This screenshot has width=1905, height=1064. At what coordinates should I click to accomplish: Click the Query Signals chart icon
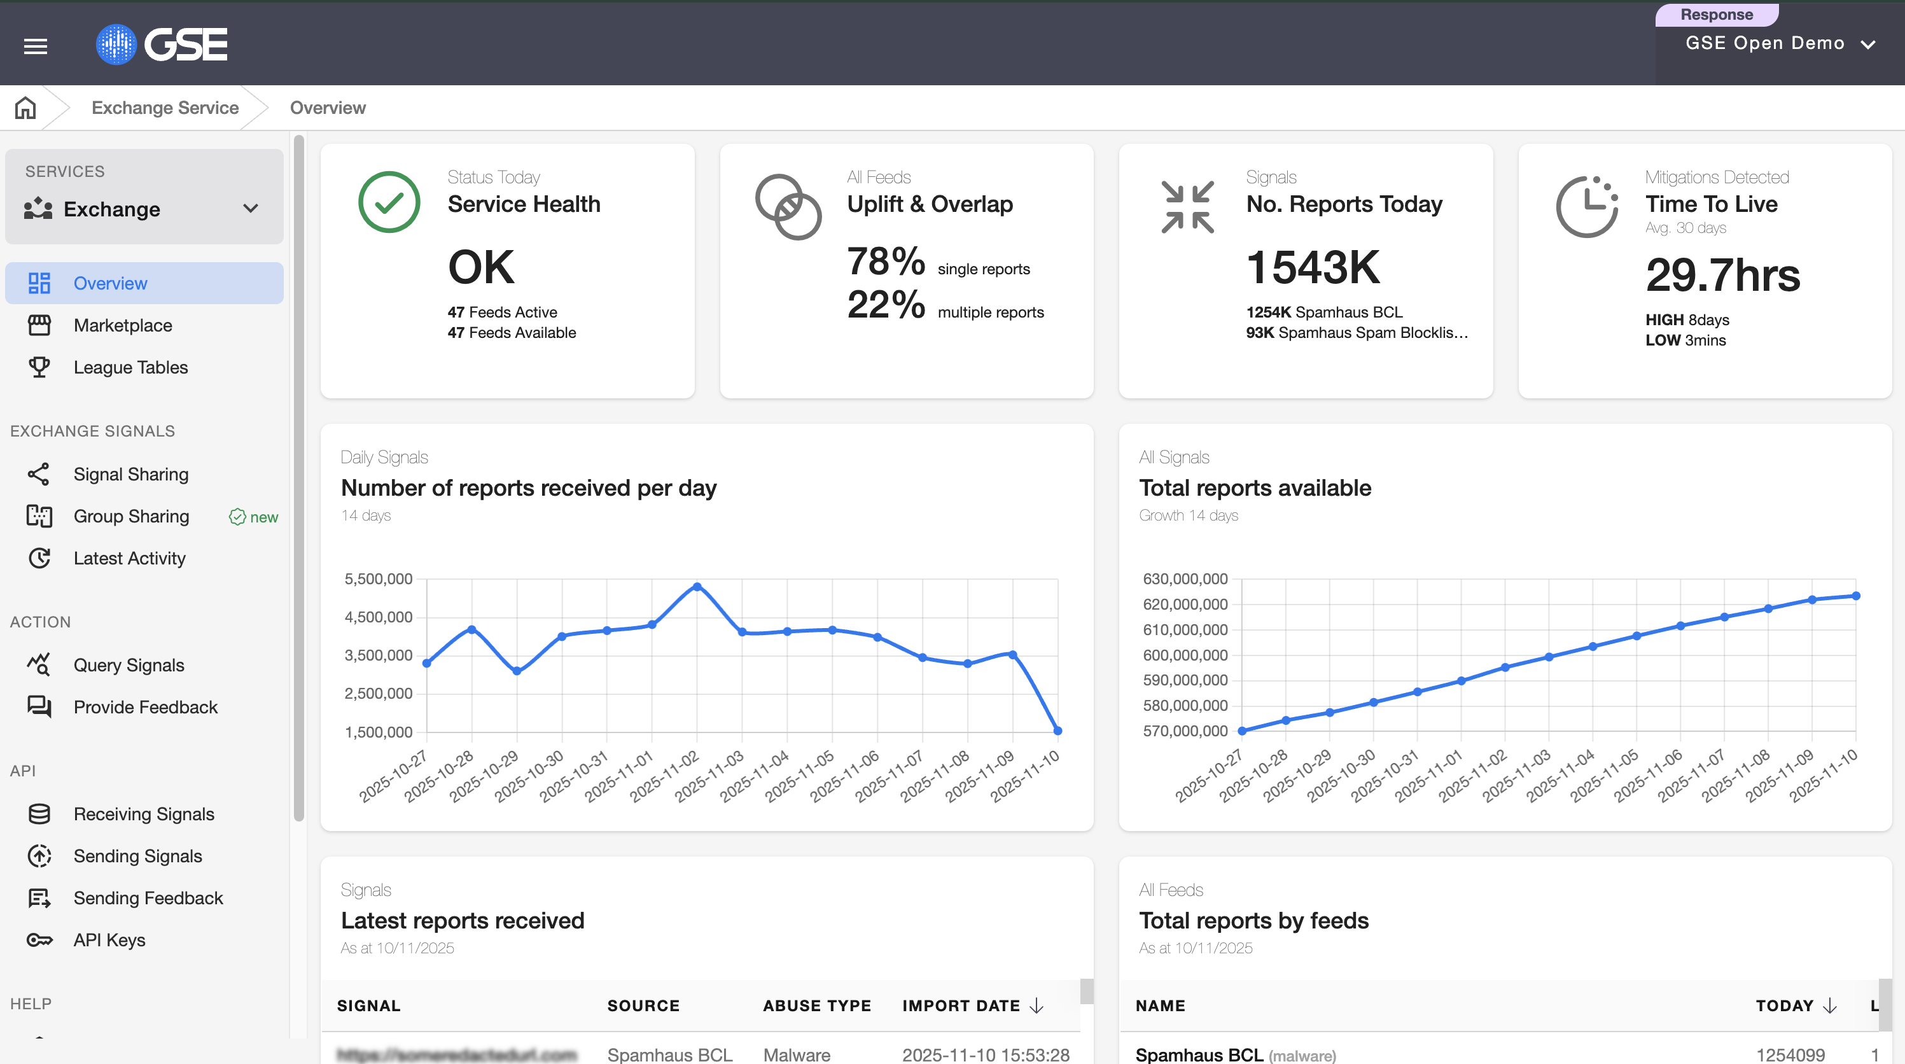[x=39, y=665]
